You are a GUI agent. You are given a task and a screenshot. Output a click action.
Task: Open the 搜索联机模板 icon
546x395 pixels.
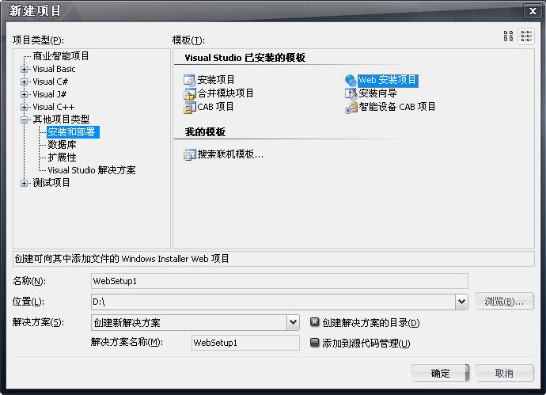(x=190, y=154)
